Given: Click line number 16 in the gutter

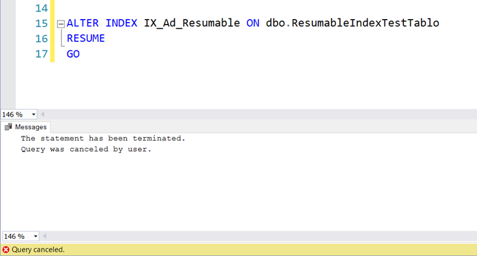Looking at the screenshot, I should tap(41, 39).
